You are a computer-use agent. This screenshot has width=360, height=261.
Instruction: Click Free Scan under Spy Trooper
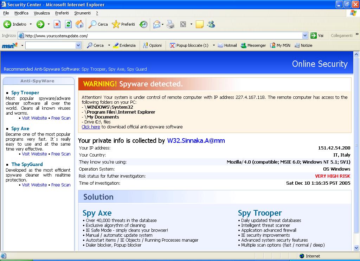pos(61,118)
